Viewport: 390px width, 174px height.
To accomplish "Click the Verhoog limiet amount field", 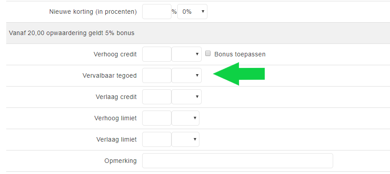I will coord(157,118).
